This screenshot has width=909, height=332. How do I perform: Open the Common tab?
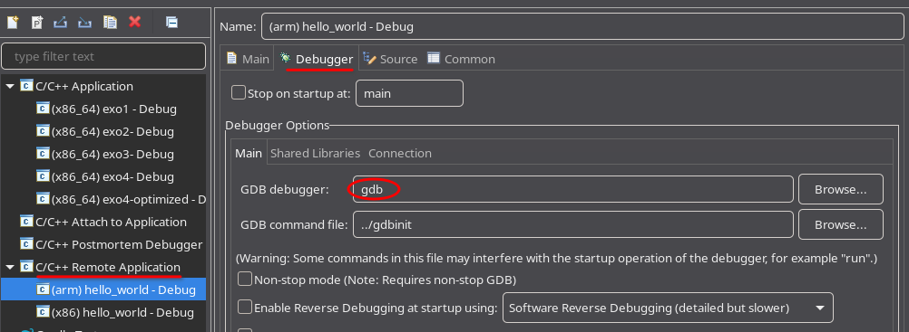coord(462,59)
